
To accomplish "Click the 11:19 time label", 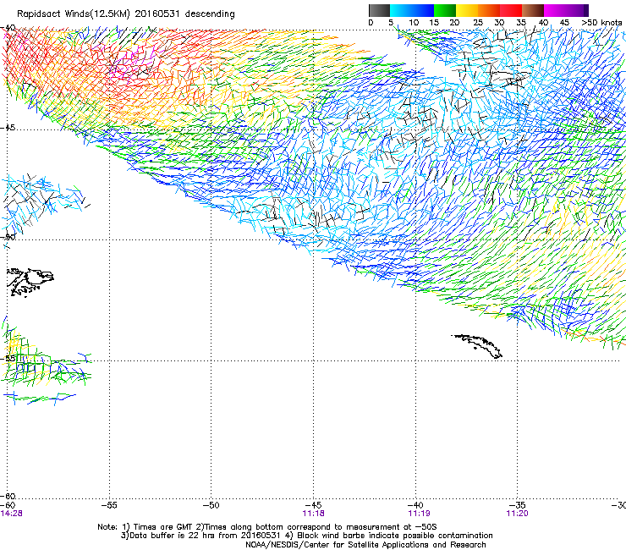I will pos(419,514).
